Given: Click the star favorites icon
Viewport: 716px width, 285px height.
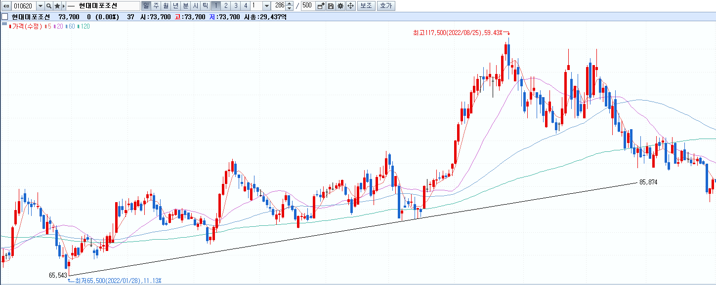Looking at the screenshot, I should click(x=57, y=6).
